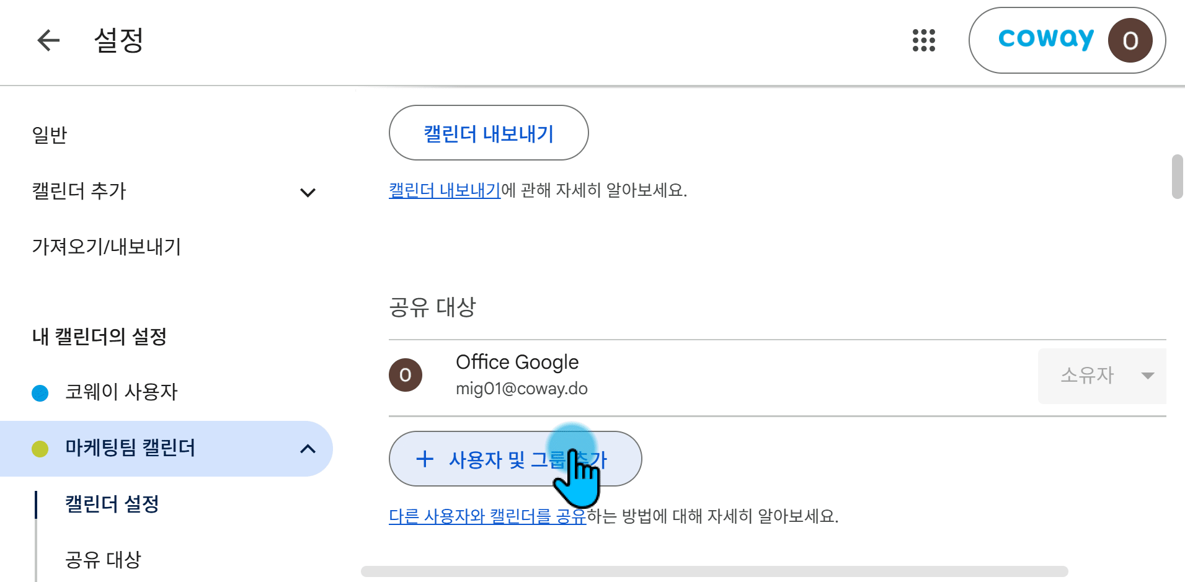Expand the 캘린더 추가 section
The width and height of the screenshot is (1185, 582).
308,192
